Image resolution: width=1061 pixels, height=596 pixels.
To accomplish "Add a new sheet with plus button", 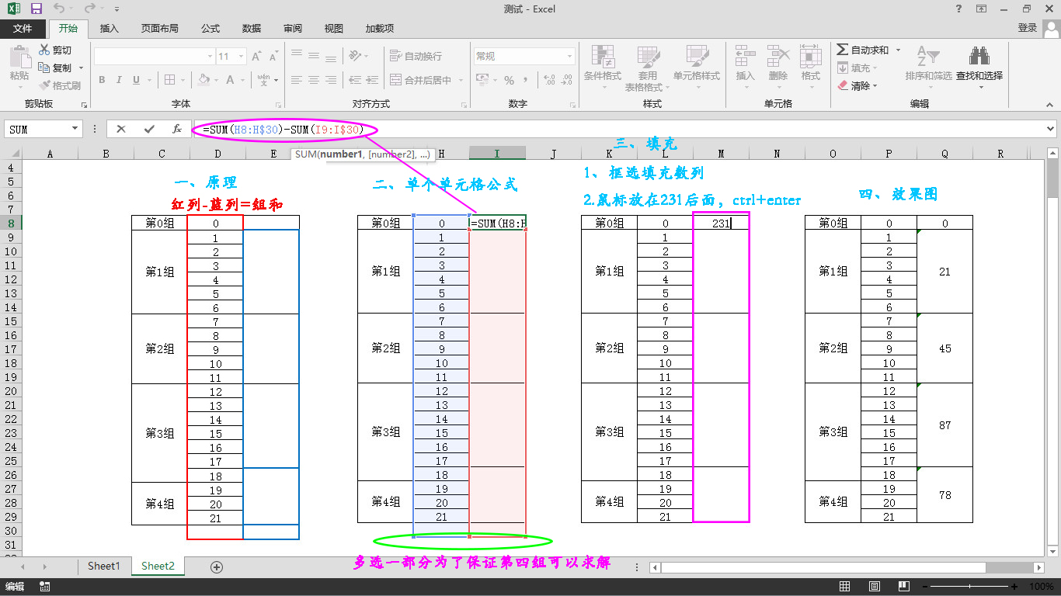I will click(217, 567).
